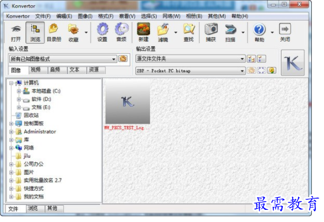The image size is (324, 222).
Task: Click the settings icon beside input format dropdown
Action: click(x=123, y=59)
